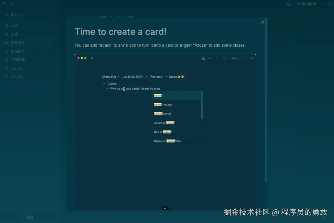Open the search panel
Viewport: 334px width, 223px height.
tap(12, 4)
